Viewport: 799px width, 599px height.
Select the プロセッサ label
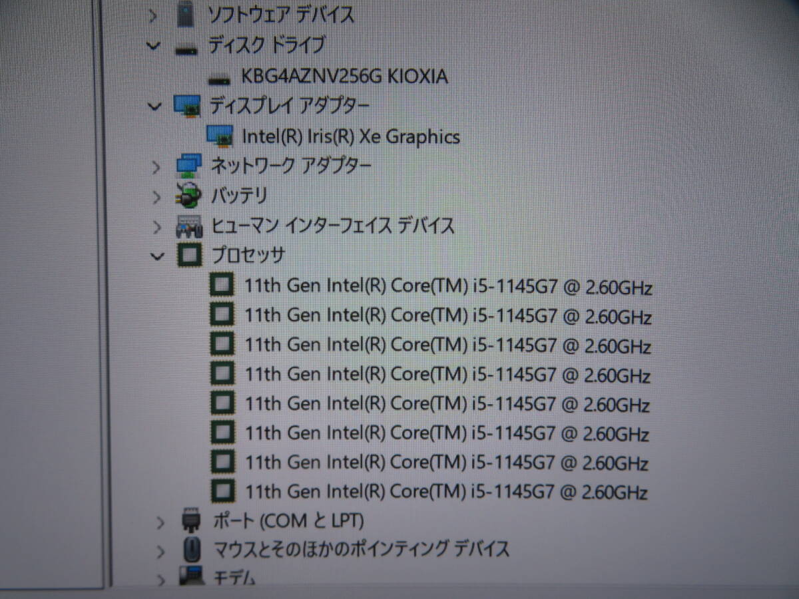(248, 255)
